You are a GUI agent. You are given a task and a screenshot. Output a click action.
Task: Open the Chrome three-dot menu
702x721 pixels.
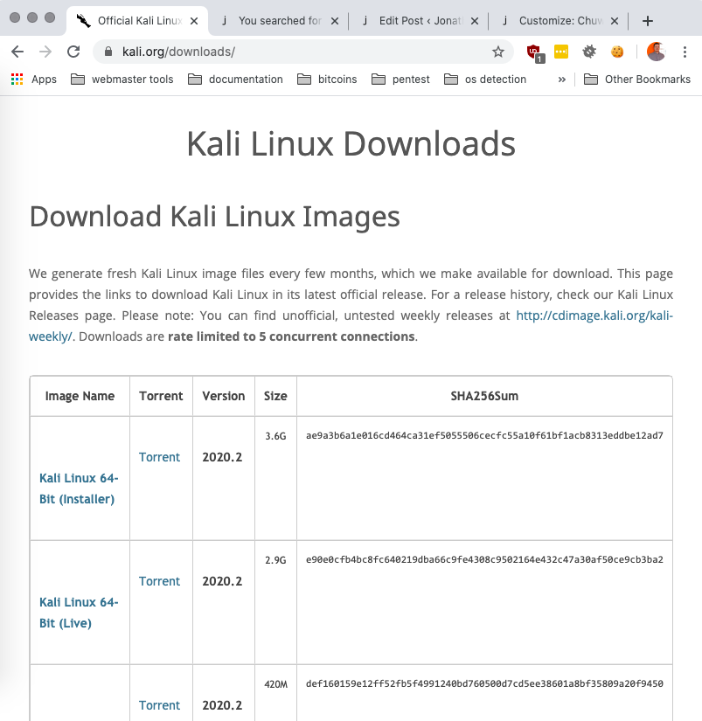pyautogui.click(x=685, y=52)
